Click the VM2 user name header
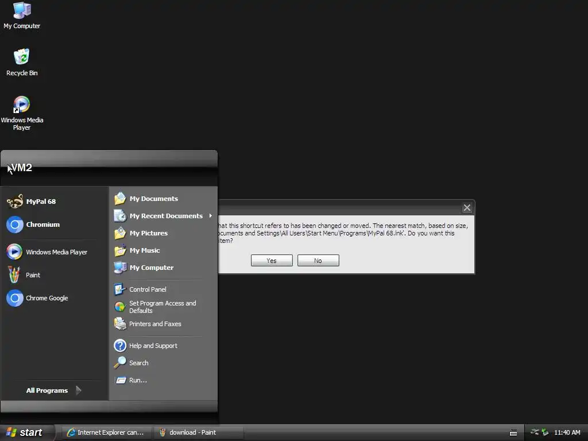This screenshot has width=588, height=441. click(21, 168)
